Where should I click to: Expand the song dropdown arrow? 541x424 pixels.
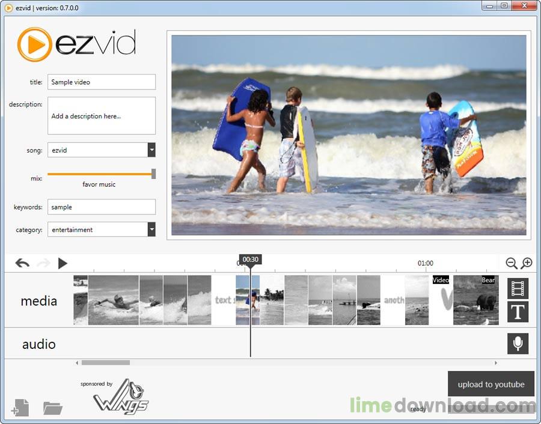(x=151, y=150)
